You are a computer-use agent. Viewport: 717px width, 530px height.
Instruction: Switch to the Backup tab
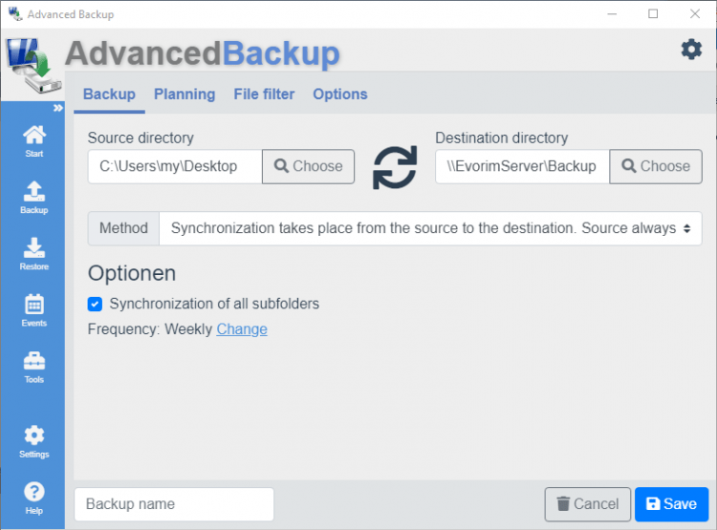pyautogui.click(x=109, y=95)
